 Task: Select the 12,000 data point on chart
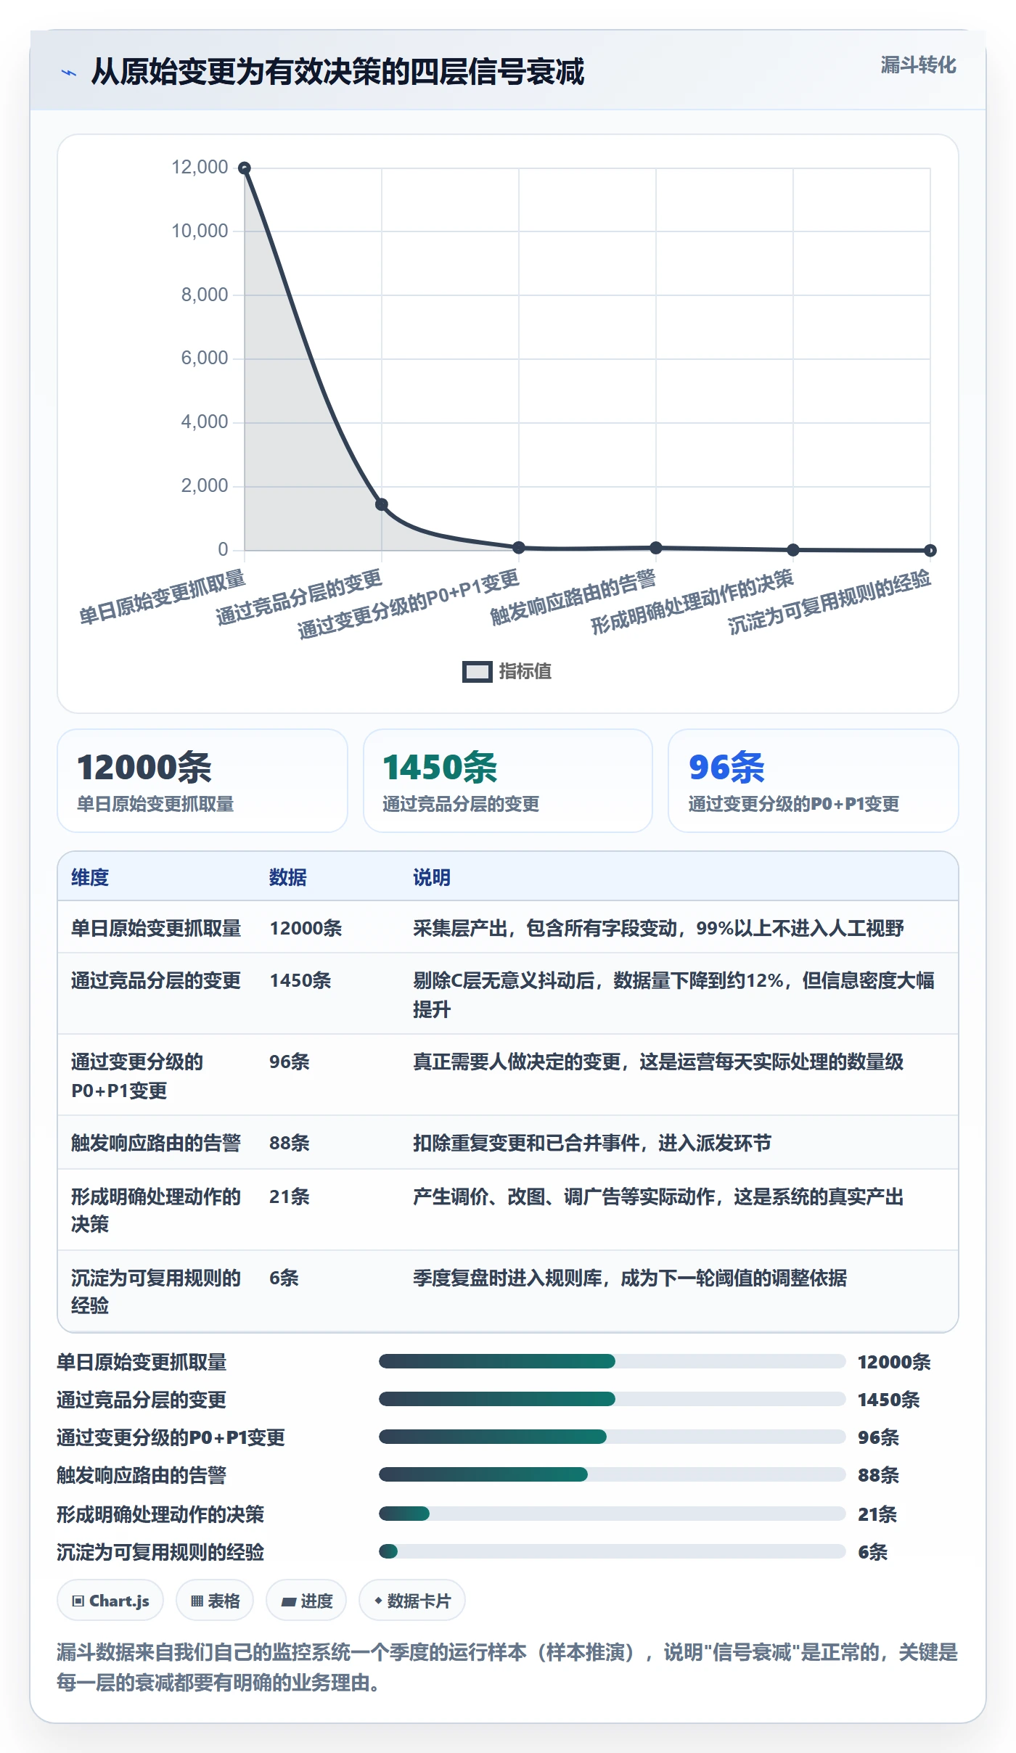245,168
